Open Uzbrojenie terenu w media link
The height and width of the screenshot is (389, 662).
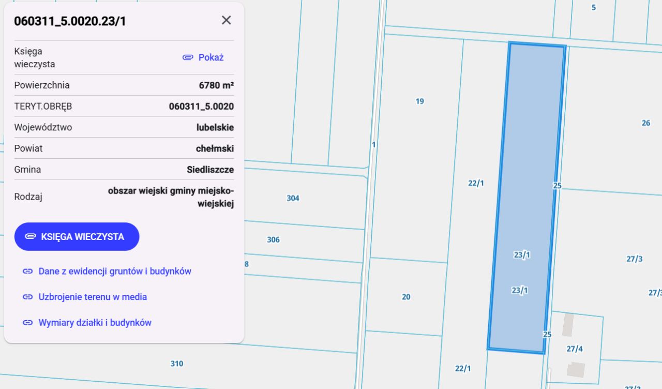click(x=93, y=297)
